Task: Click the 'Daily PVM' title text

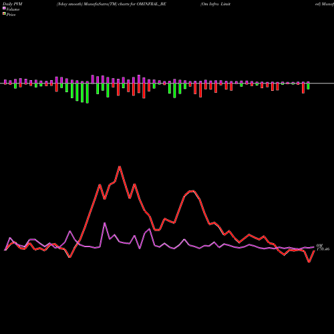Action: 13,4
